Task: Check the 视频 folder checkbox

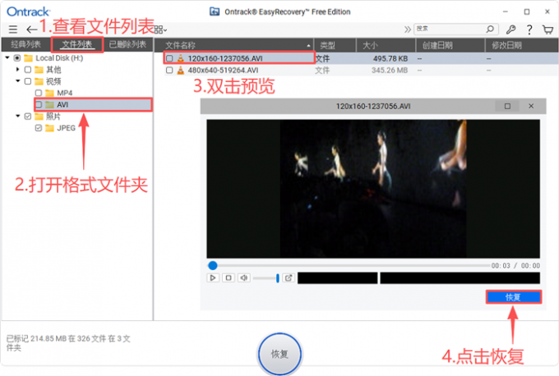Action: click(28, 81)
